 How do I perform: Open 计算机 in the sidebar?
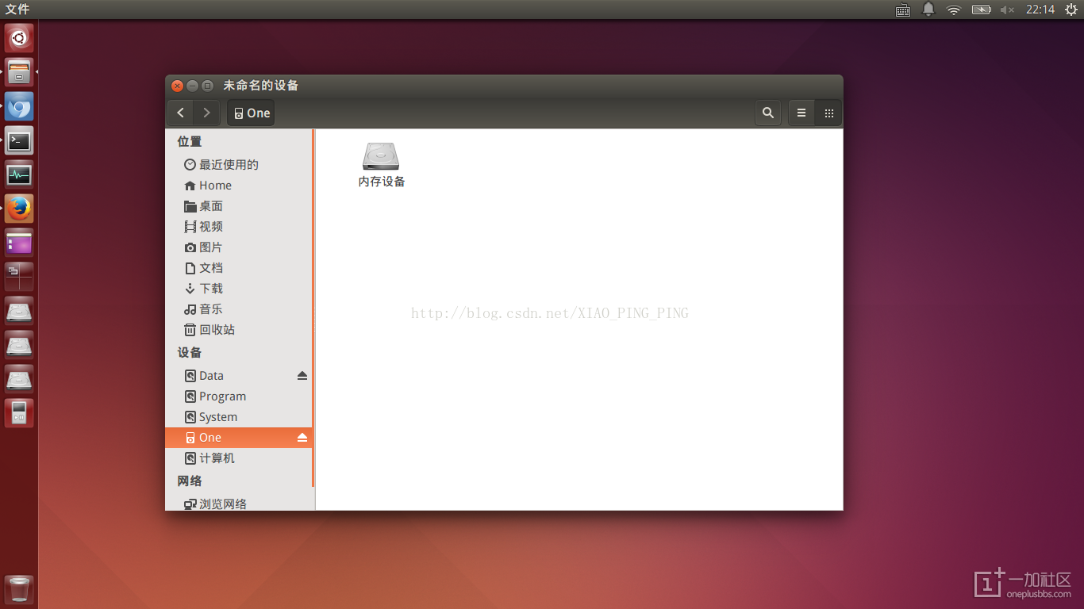pyautogui.click(x=239, y=458)
